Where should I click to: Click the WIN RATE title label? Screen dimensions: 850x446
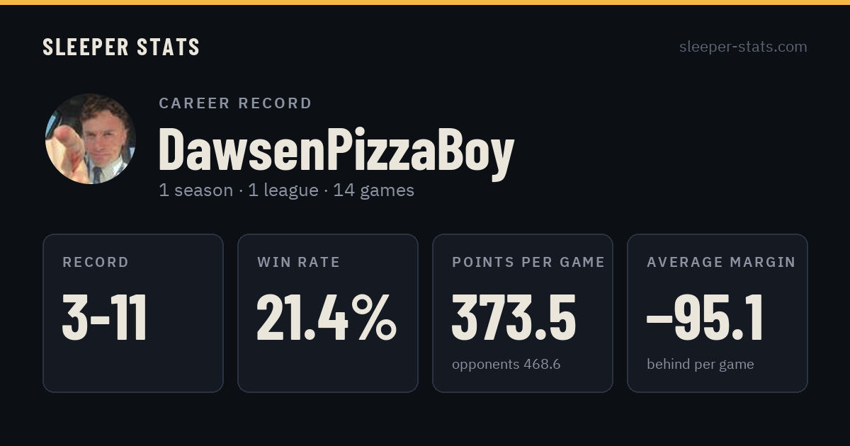tap(298, 263)
